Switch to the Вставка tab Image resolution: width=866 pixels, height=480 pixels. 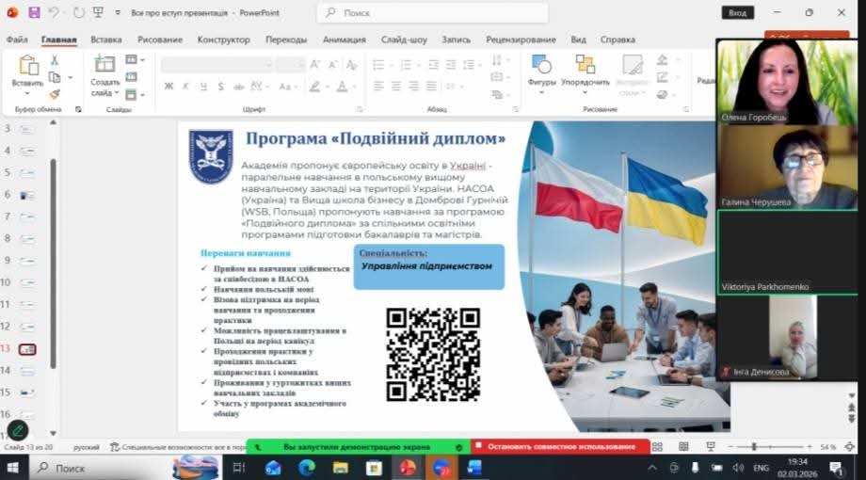[x=106, y=40]
